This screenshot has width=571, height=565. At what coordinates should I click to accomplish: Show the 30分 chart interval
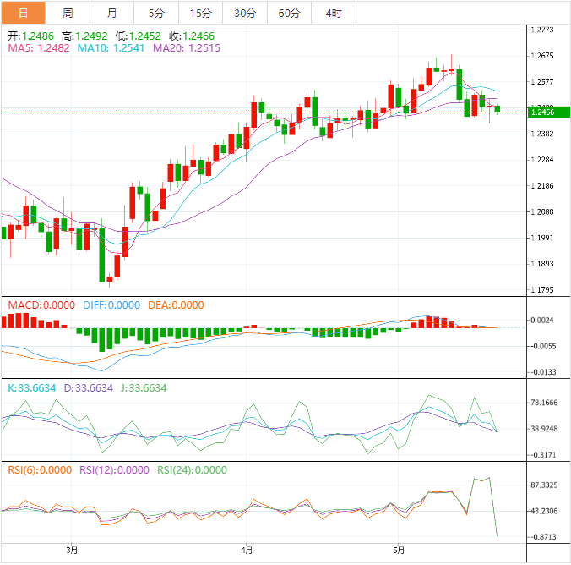pos(245,13)
